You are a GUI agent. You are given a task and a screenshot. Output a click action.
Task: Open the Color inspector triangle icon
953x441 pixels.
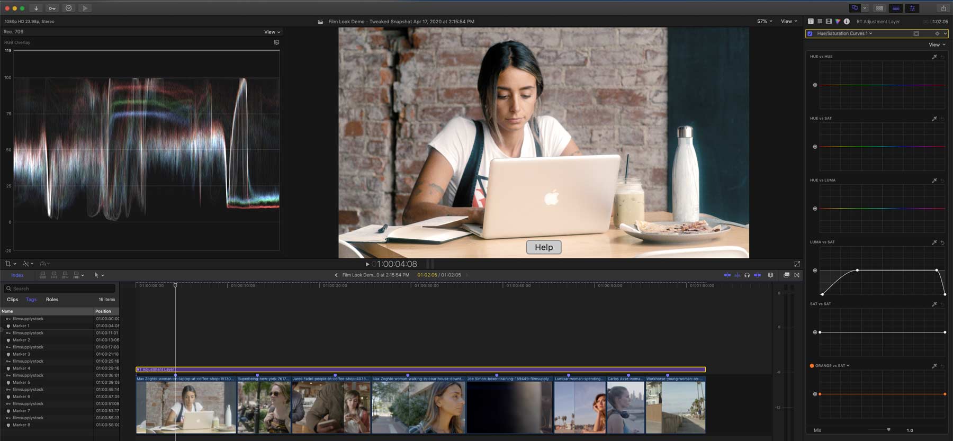[x=838, y=22]
